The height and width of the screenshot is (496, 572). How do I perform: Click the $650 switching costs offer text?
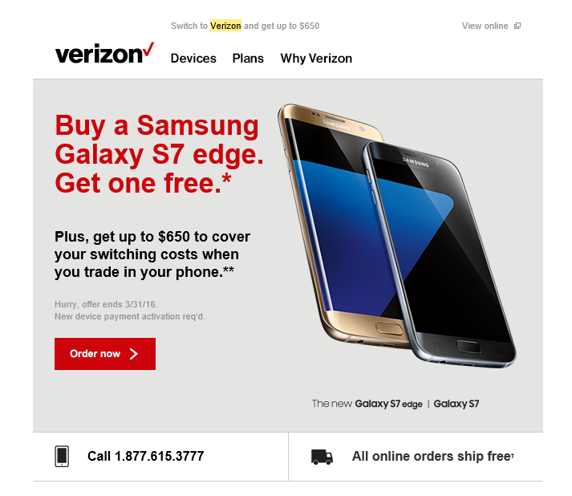152,254
